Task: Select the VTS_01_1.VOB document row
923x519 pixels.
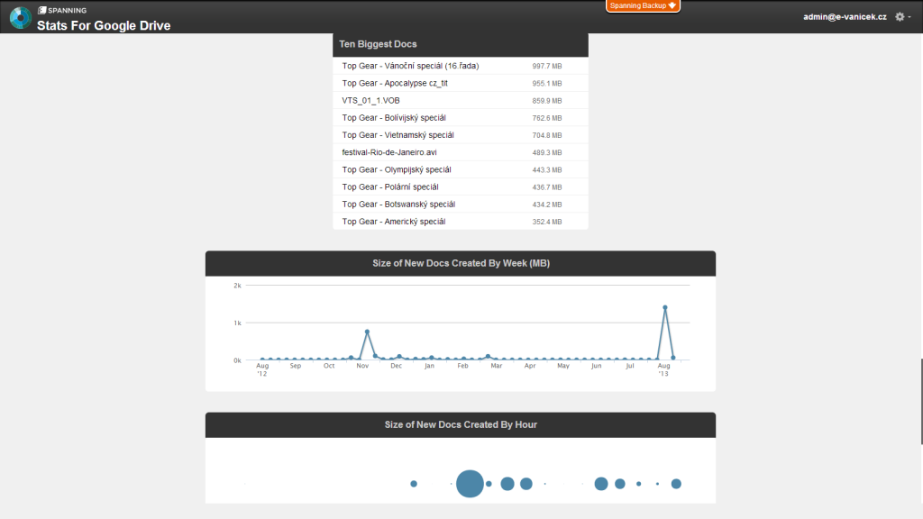Action: 461,101
